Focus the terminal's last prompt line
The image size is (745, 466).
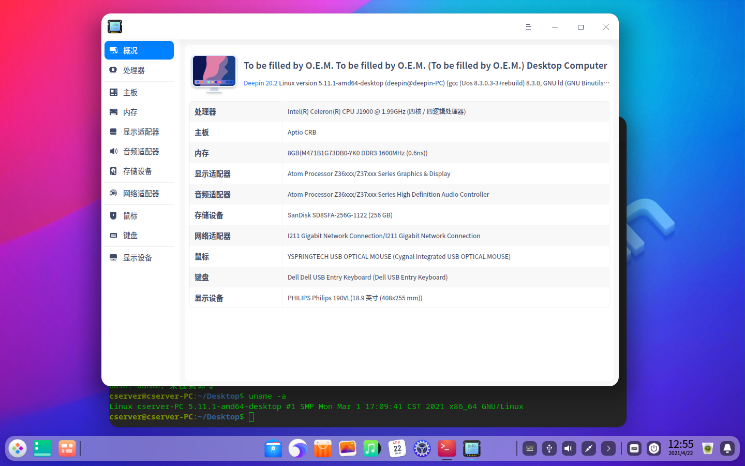(x=182, y=417)
